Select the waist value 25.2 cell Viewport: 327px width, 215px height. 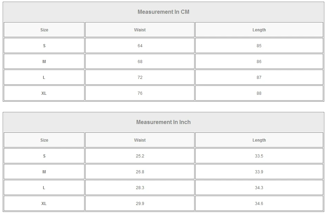click(140, 156)
